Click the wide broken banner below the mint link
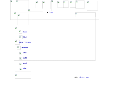 click(23, 76)
